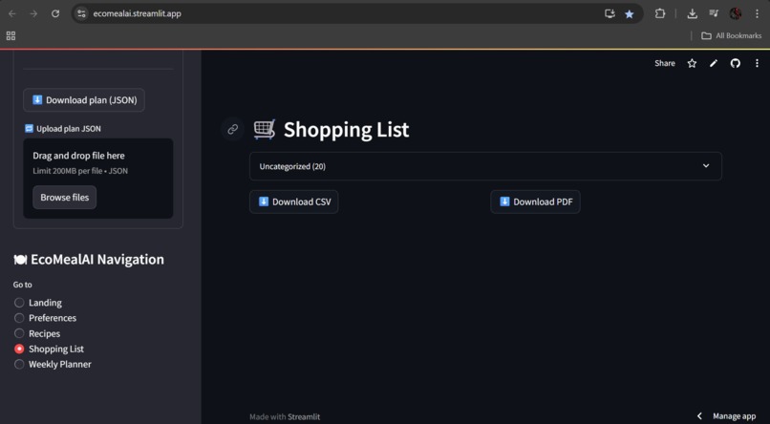Open Manage app panel

734,416
